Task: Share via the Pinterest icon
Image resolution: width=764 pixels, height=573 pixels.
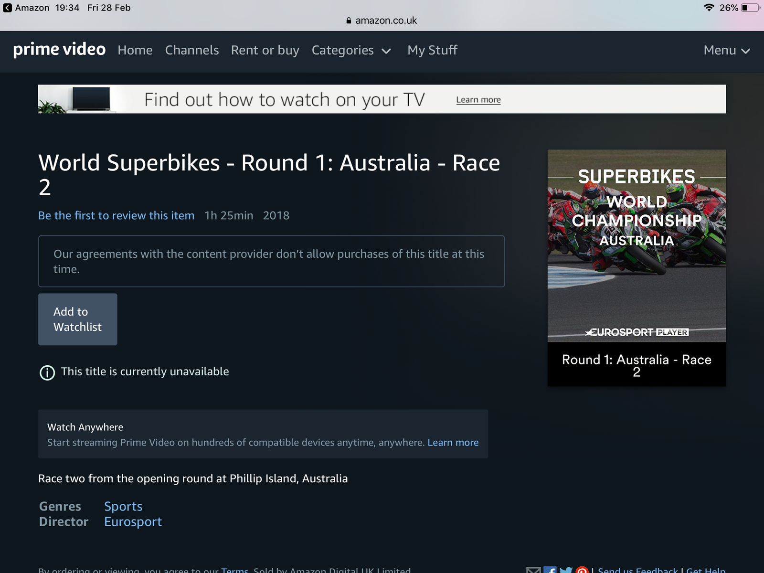Action: [x=582, y=570]
